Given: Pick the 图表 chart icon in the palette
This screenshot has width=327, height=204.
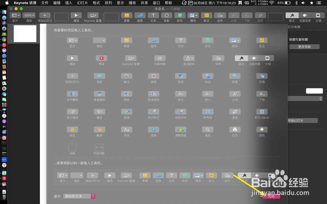Looking at the screenshot, I should click(153, 40).
